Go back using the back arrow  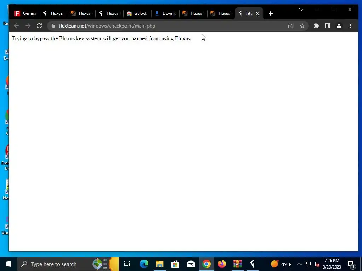(x=17, y=26)
